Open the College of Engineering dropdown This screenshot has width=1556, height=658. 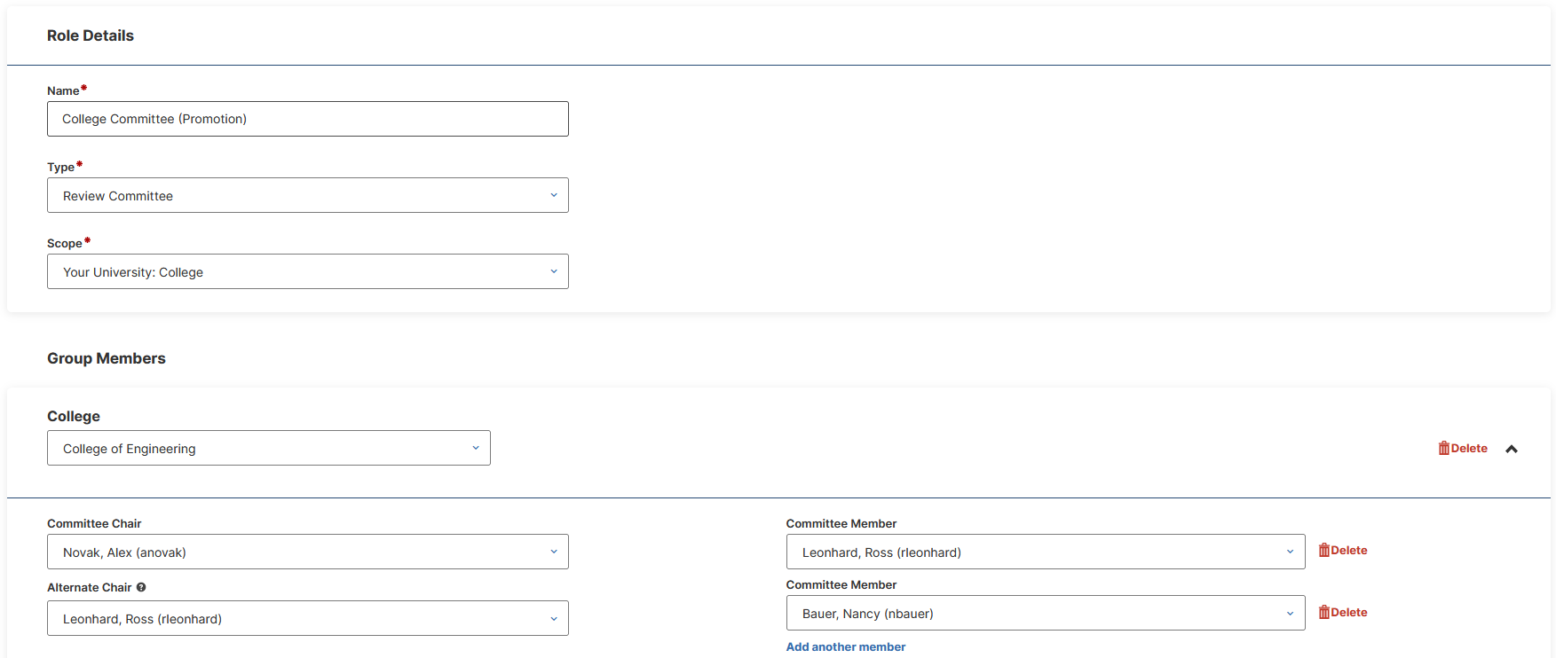click(x=268, y=448)
